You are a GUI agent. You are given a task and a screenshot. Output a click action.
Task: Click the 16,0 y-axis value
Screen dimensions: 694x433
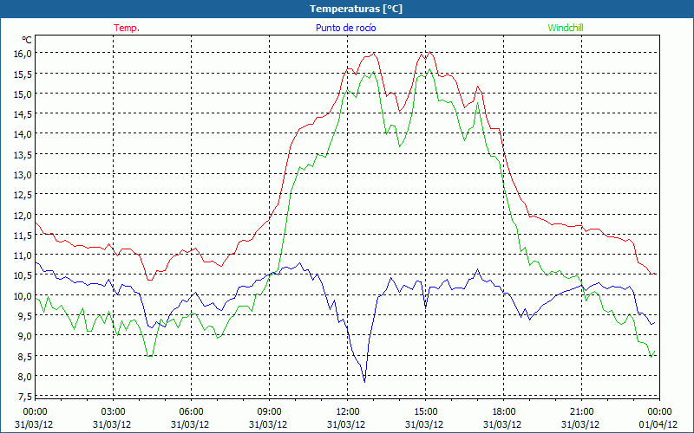click(23, 53)
